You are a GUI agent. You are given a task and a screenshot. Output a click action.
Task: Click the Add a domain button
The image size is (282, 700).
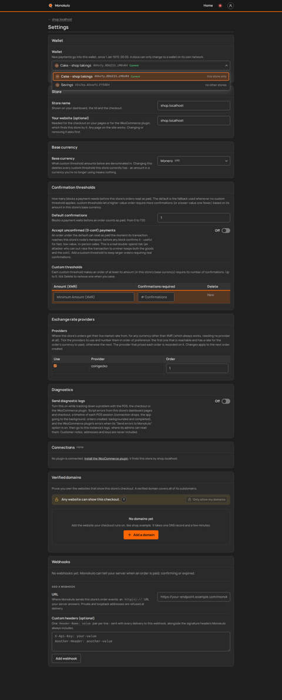pyautogui.click(x=141, y=534)
